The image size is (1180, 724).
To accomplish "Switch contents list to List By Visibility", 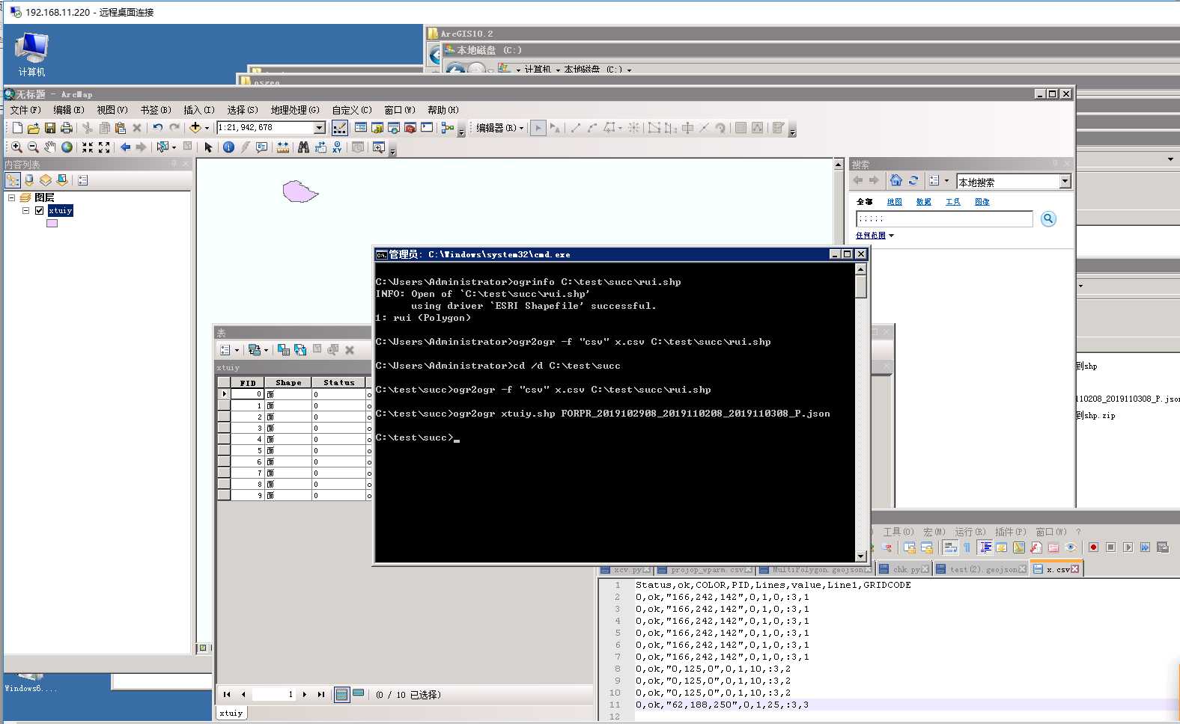I will click(46, 180).
